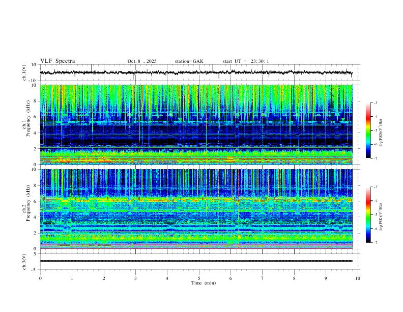Screen dimensions: 403x312
Task: Click time axis tick label "0"
Action: coord(40,278)
